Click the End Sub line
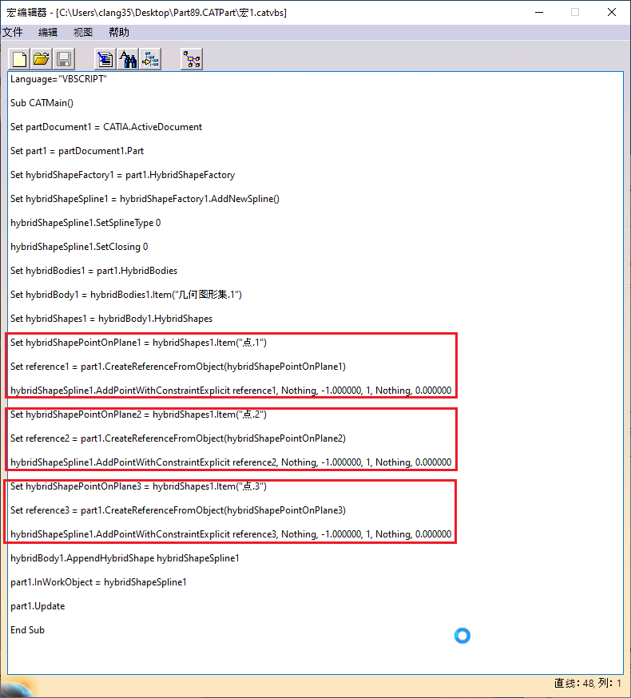Viewport: 631px width, 698px height. click(x=28, y=630)
